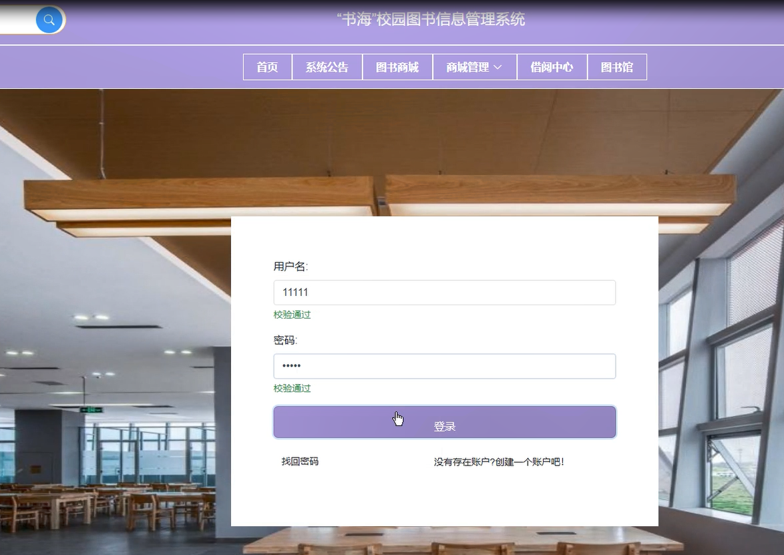
Task: Click 没有存在账户?创建一个账户吧! link
Action: (x=499, y=462)
